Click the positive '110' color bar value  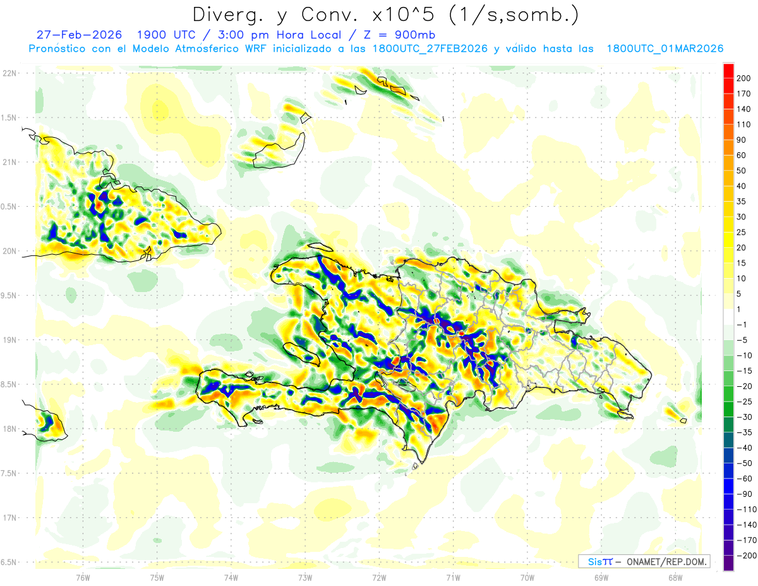point(743,125)
